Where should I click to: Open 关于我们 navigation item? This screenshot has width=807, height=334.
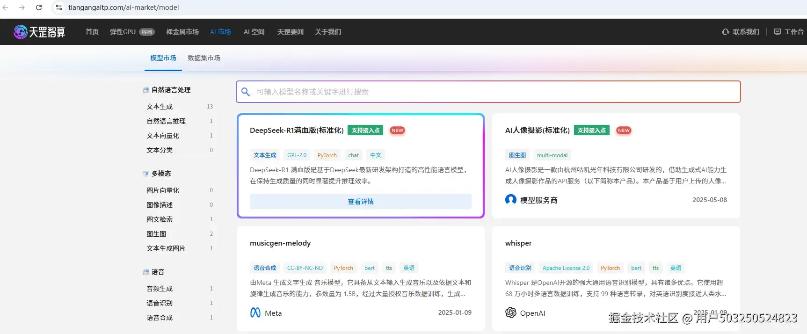tap(328, 32)
